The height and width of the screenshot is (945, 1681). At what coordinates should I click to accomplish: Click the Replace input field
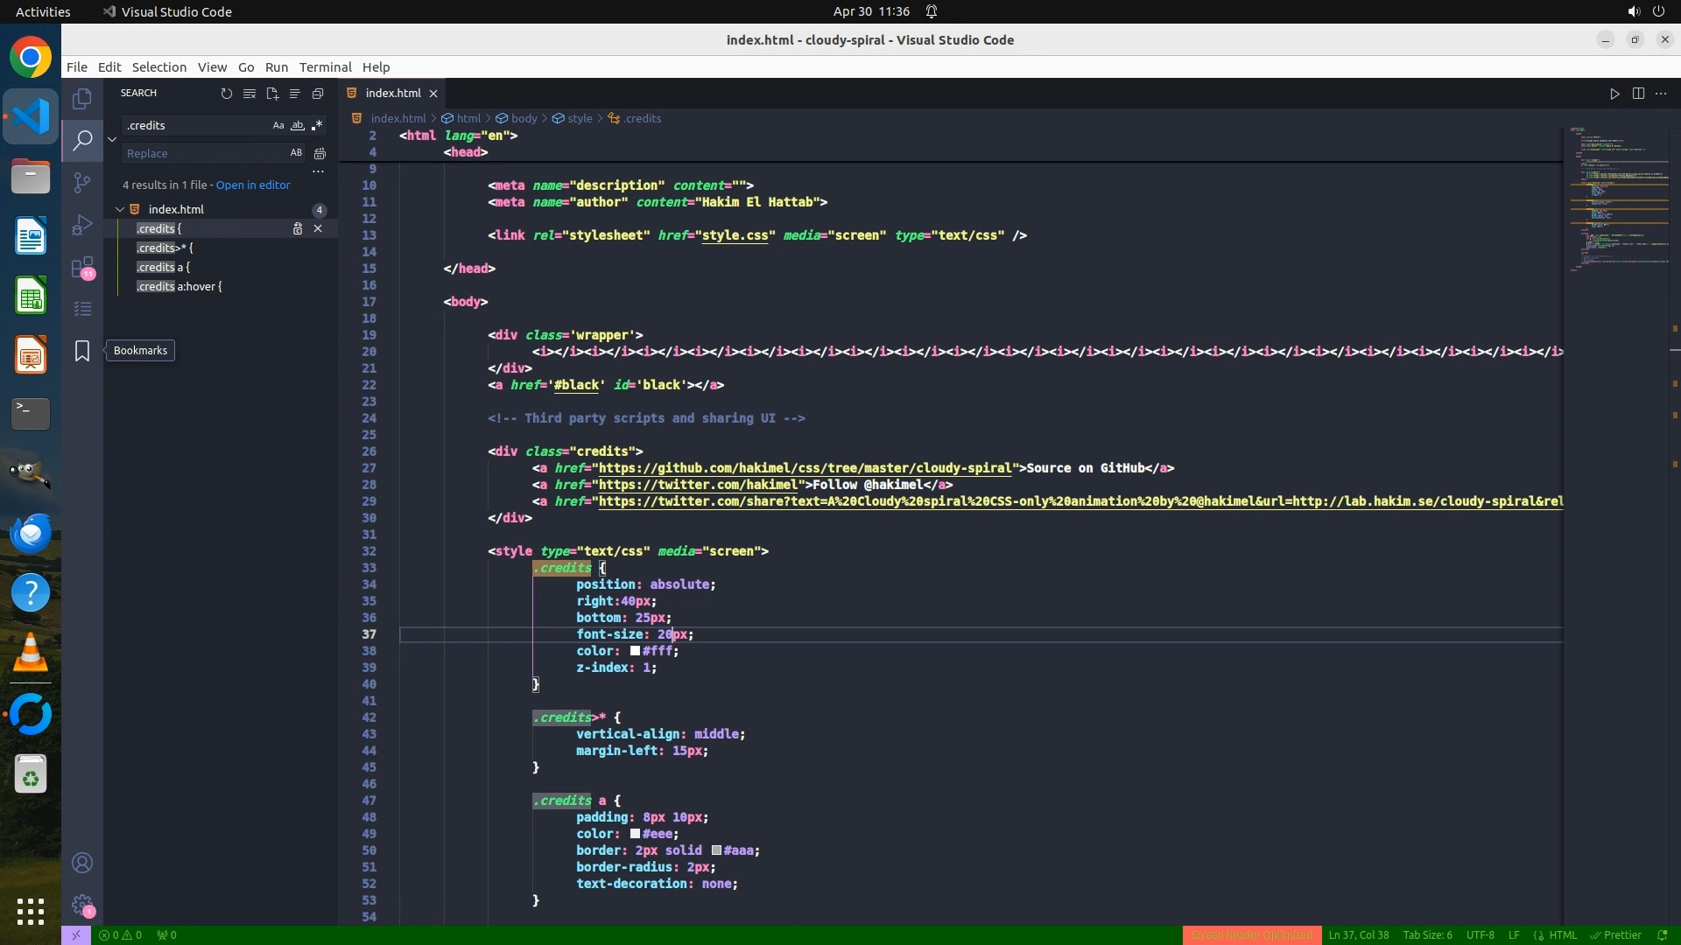pyautogui.click(x=206, y=153)
